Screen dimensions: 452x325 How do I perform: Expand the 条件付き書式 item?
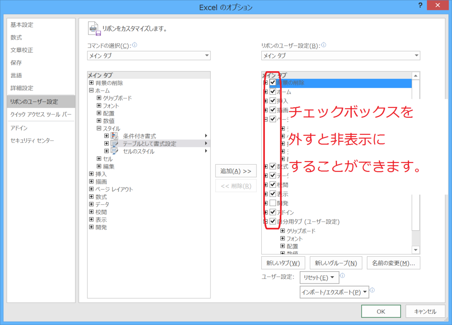(x=106, y=136)
